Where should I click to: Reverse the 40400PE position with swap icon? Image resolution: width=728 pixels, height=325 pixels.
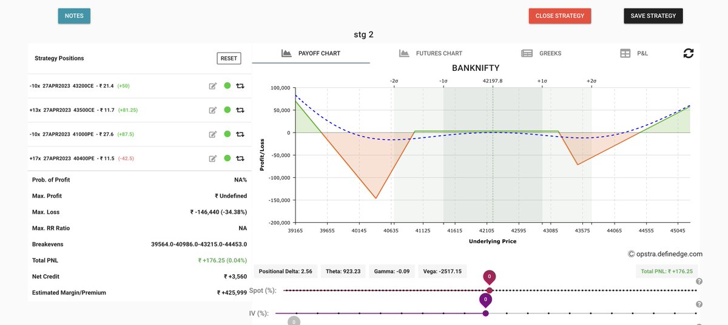point(240,159)
